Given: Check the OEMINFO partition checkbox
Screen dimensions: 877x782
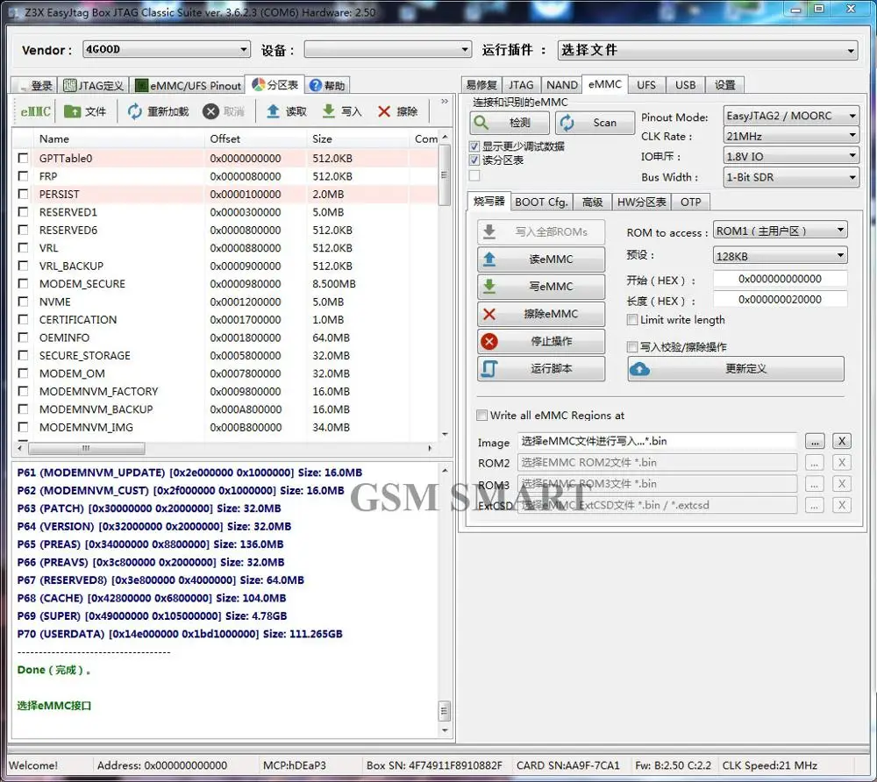Looking at the screenshot, I should click(23, 337).
